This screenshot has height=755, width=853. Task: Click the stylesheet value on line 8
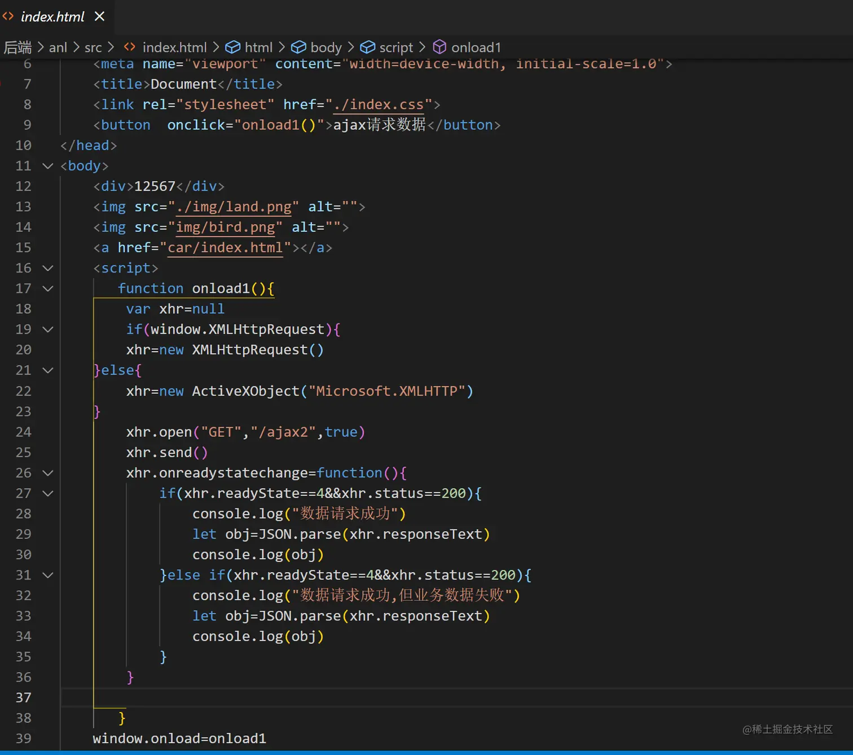225,105
